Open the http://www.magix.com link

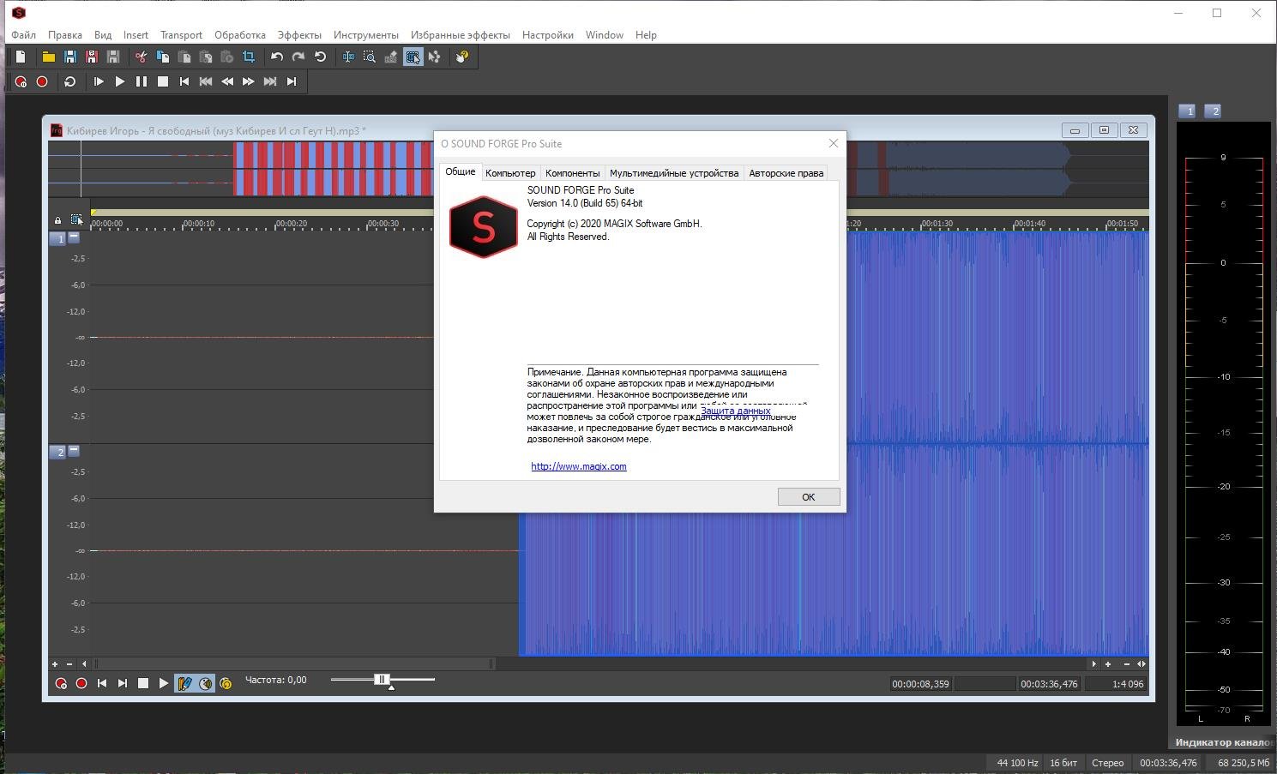point(579,466)
